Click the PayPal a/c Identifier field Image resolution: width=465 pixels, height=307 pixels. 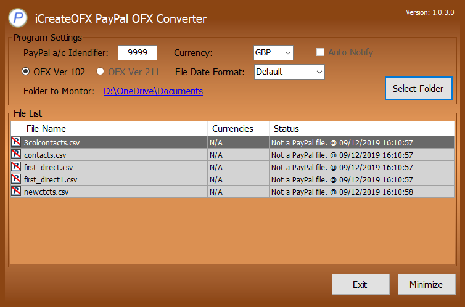138,53
